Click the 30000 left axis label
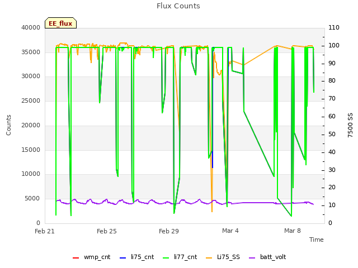Screen dimensions: 358x268 point(31,76)
